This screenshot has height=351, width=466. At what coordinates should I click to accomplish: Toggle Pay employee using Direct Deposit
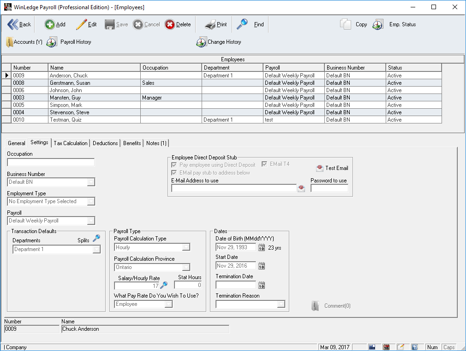click(174, 165)
